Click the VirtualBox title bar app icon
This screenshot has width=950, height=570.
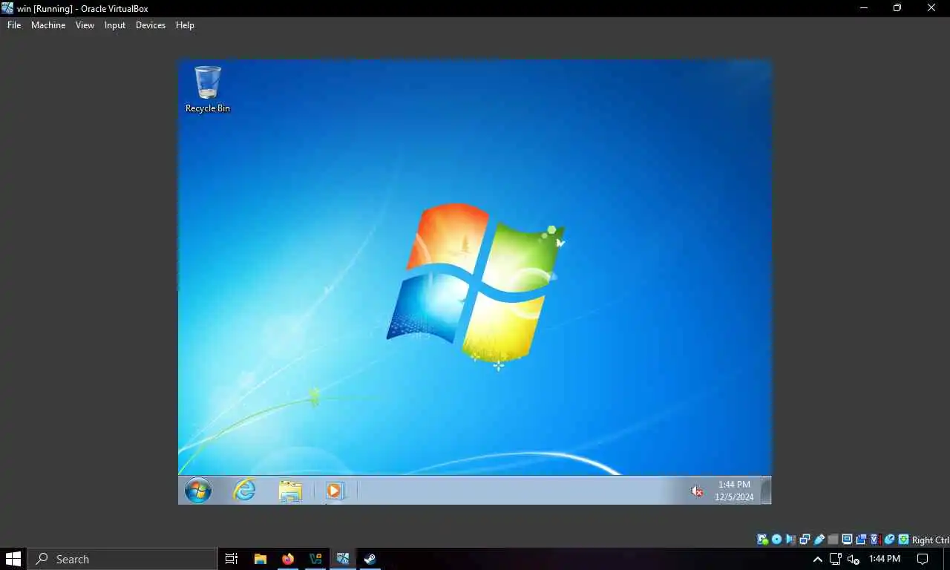[x=7, y=8]
